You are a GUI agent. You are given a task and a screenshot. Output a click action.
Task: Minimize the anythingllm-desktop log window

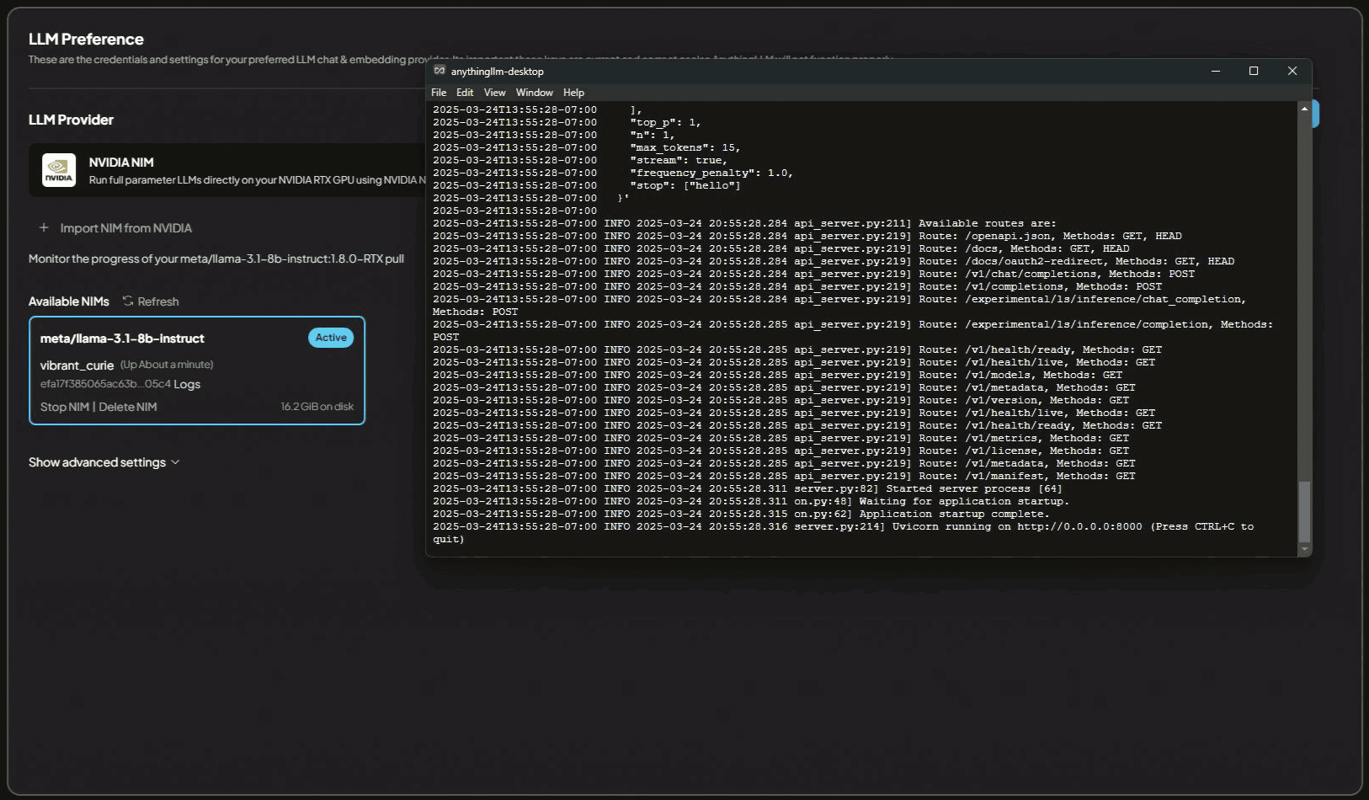tap(1215, 71)
